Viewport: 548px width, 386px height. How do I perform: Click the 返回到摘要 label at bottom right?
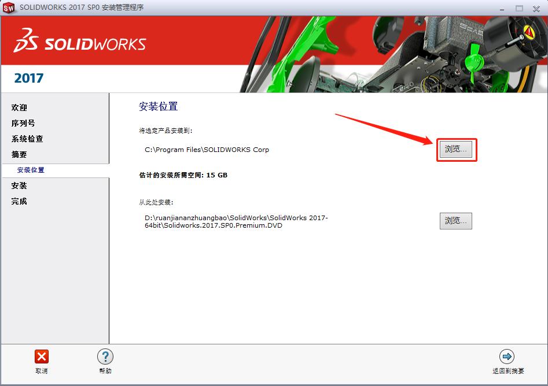click(x=508, y=373)
